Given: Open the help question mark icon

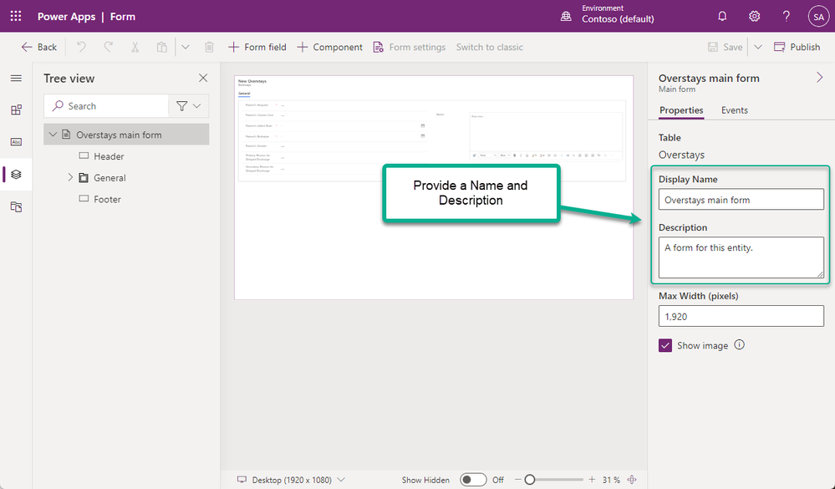Looking at the screenshot, I should [x=786, y=17].
